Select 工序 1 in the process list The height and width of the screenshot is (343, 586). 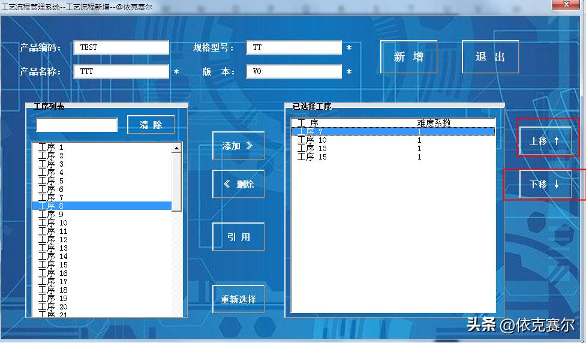101,147
